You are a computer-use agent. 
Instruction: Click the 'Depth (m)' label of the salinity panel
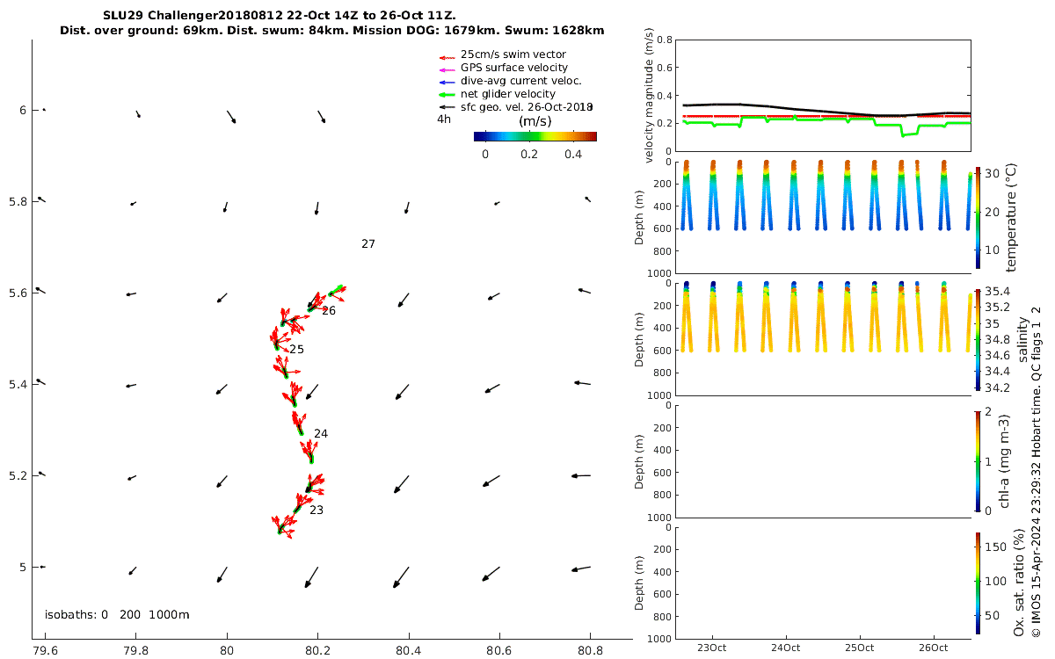pyautogui.click(x=639, y=339)
